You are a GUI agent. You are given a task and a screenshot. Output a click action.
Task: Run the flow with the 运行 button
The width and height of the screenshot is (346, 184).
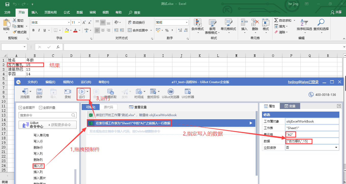pyautogui.click(x=82, y=92)
